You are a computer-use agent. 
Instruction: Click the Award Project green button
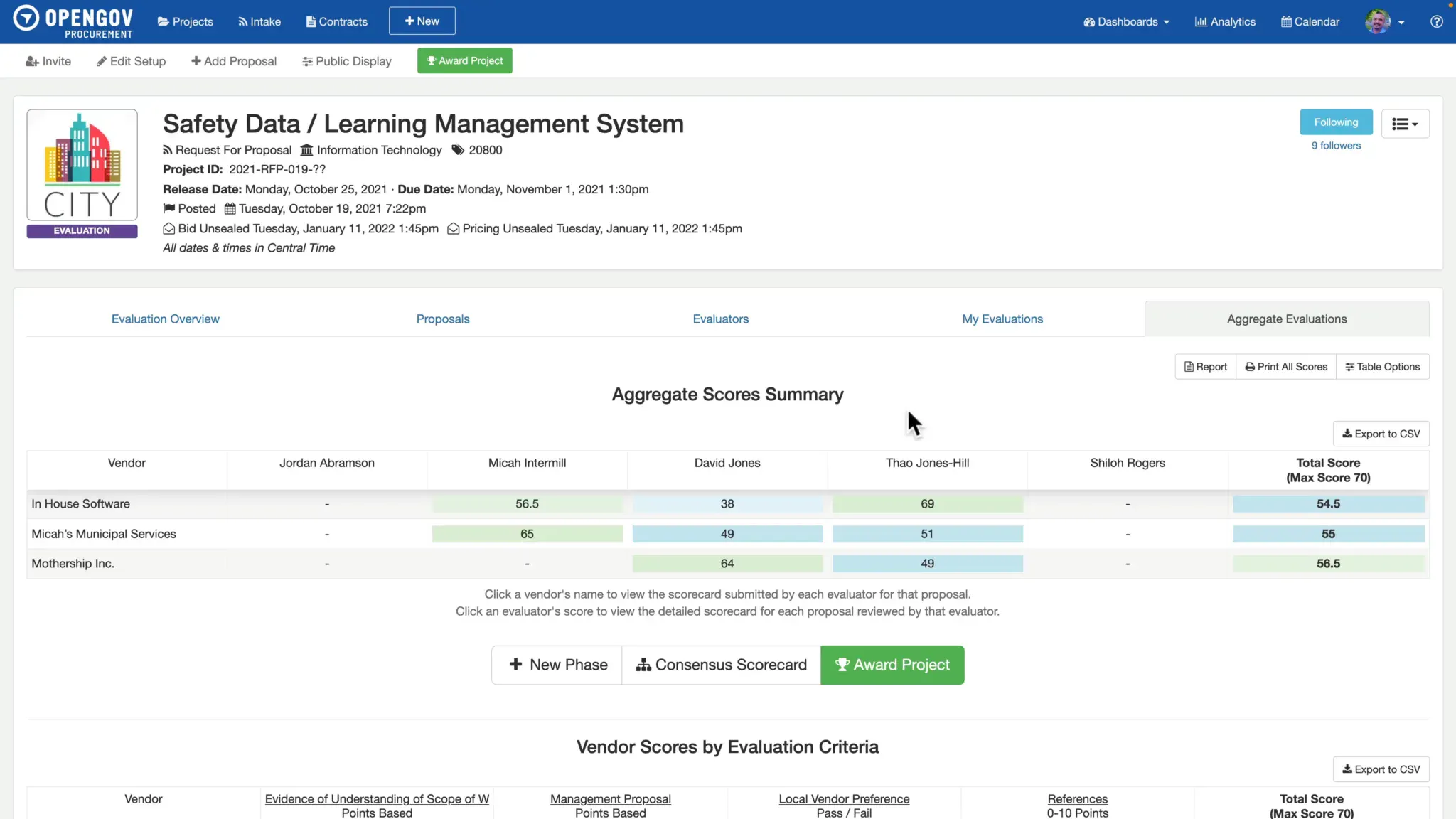tap(892, 665)
